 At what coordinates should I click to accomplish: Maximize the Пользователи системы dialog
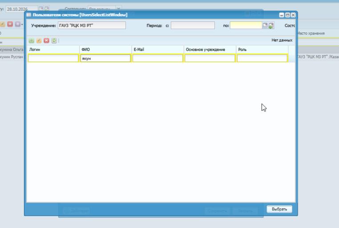point(287,15)
